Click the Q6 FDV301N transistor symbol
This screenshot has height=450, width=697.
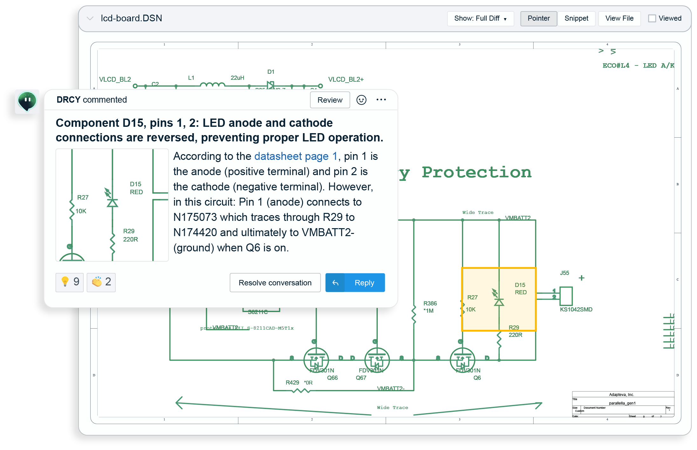pyautogui.click(x=462, y=360)
